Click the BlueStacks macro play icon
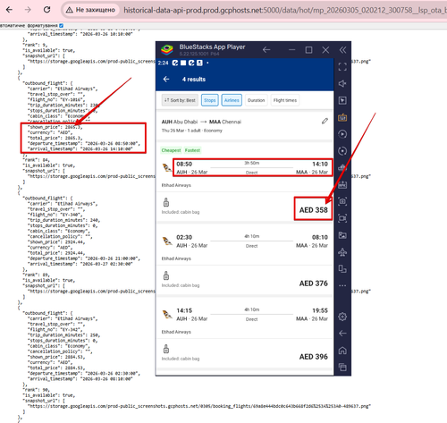 tap(342, 134)
